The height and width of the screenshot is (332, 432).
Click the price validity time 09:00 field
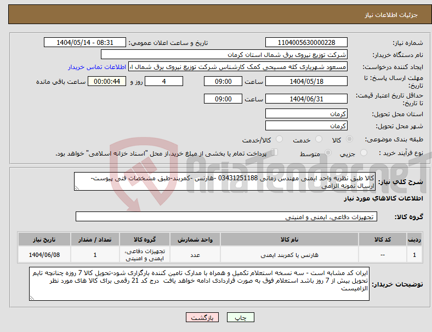pos(223,99)
